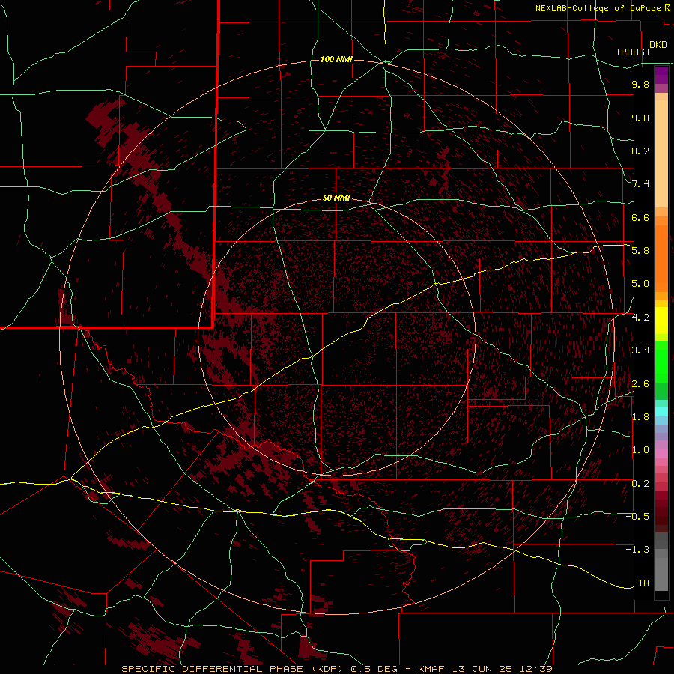
Task: Click the 0.5 DEG elevation text
Action: [x=374, y=669]
